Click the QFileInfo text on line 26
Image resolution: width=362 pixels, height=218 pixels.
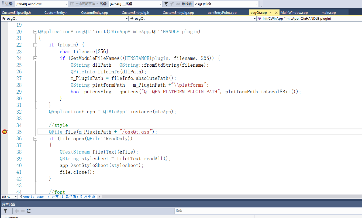[83, 71]
